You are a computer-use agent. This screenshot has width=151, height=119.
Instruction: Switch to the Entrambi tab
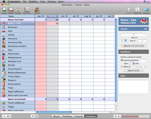pos(79,116)
